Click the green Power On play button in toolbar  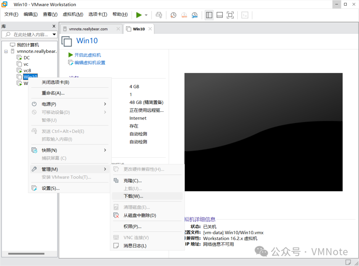pyautogui.click(x=139, y=15)
